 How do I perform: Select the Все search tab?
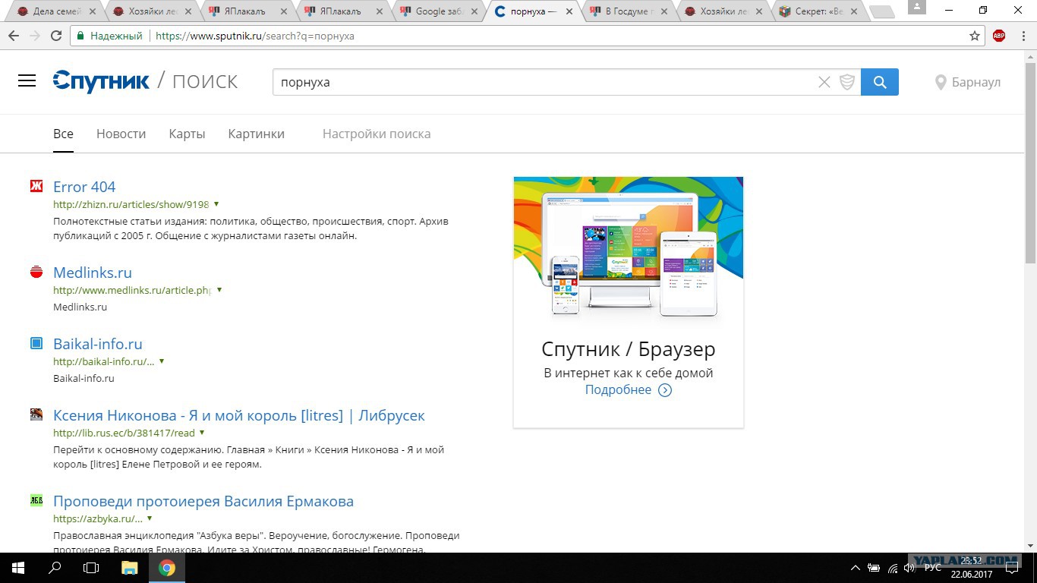coord(63,134)
